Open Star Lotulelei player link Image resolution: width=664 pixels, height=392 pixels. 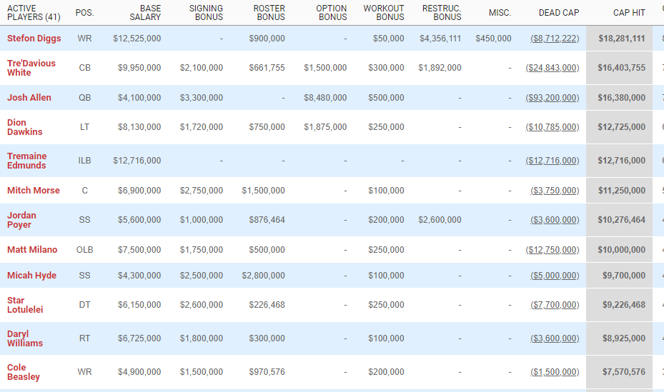point(25,305)
